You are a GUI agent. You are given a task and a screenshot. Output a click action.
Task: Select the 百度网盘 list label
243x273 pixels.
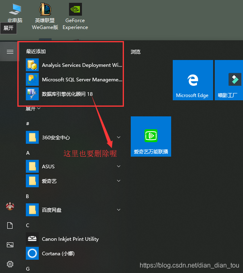coord(52,210)
